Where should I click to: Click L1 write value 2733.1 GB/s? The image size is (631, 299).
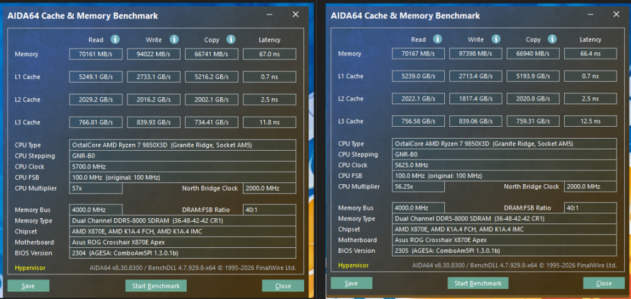pos(154,77)
